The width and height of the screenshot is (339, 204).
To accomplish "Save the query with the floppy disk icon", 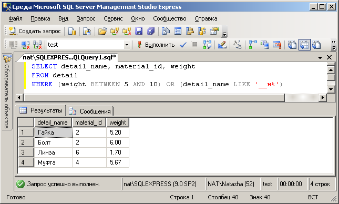I will point(139,31).
